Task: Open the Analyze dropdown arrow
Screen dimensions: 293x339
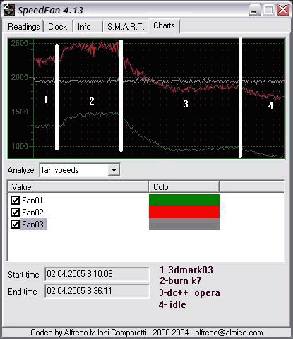Action: [x=114, y=169]
